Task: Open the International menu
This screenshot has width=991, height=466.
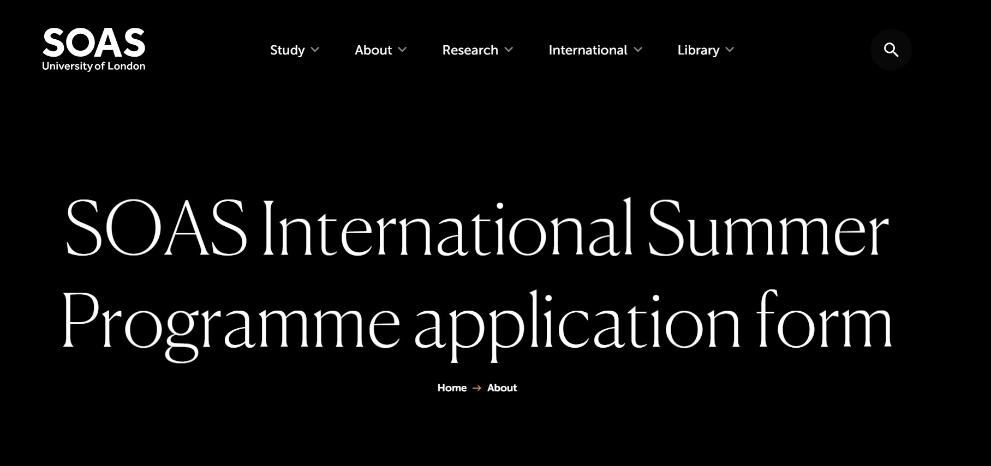Action: point(588,50)
